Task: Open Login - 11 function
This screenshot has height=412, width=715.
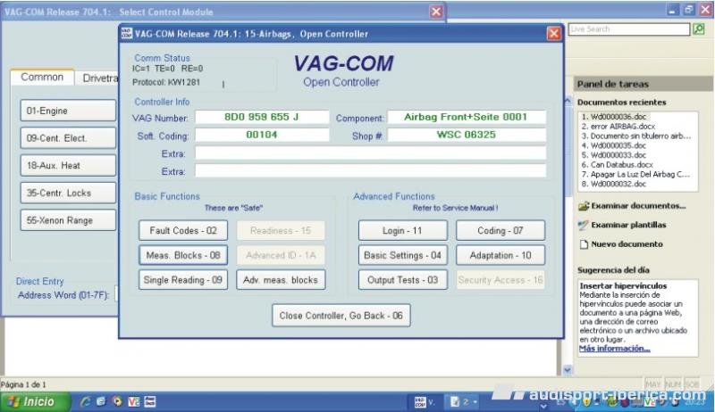Action: (x=402, y=231)
